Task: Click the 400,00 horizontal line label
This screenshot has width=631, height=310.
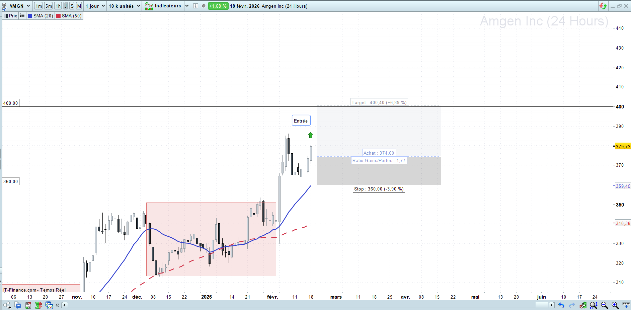Action: tap(11, 103)
